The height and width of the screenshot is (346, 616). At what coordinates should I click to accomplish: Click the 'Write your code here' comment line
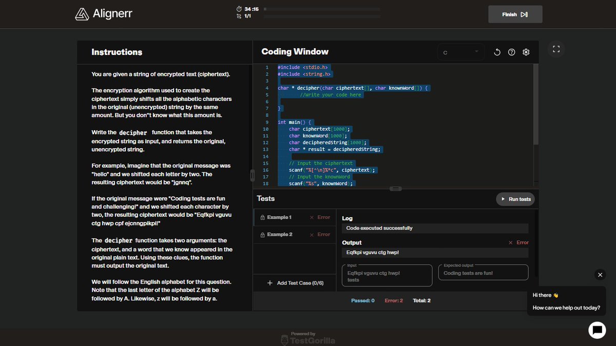(x=331, y=95)
